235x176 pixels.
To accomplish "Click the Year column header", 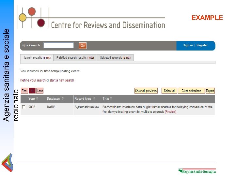I will tap(32, 98).
